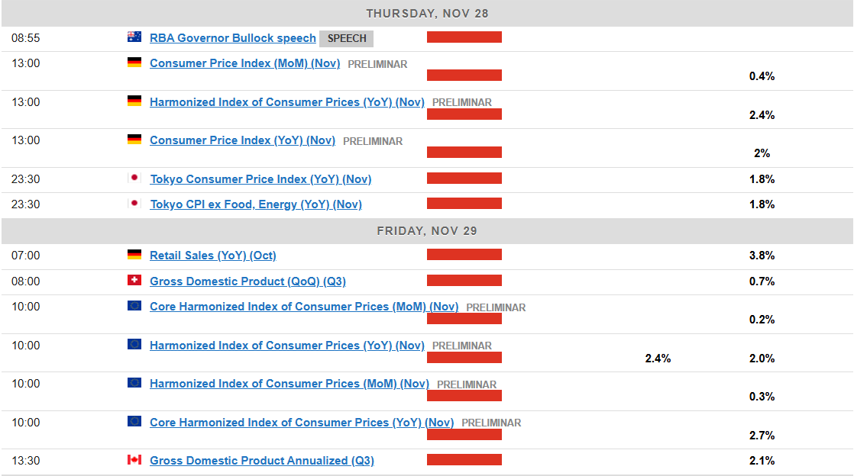The height and width of the screenshot is (476, 854).
Task: Click the Japanese flag beside Tokyo CPI ex Food, Energy
Action: click(x=134, y=204)
